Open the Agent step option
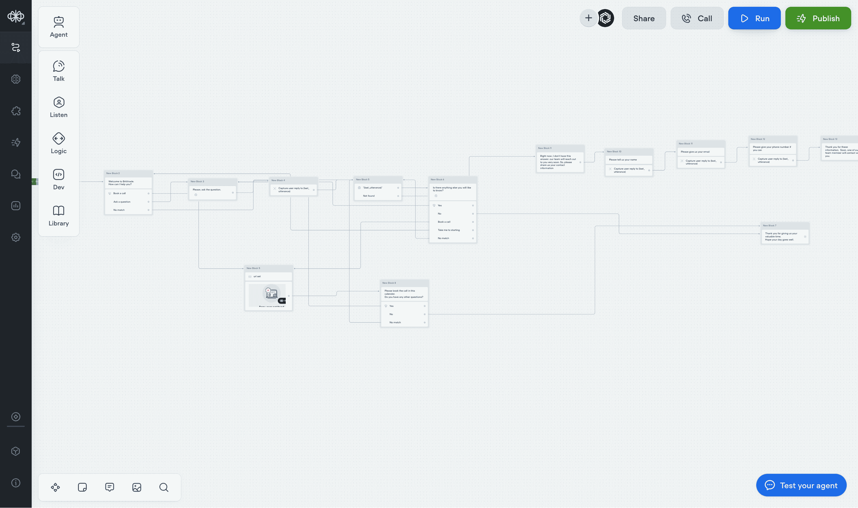 pos(58,27)
